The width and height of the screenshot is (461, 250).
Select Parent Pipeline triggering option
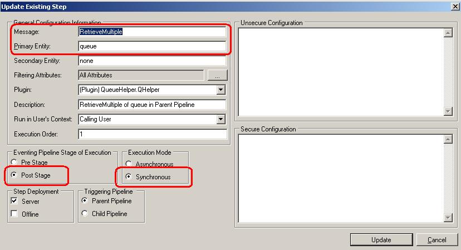point(85,200)
